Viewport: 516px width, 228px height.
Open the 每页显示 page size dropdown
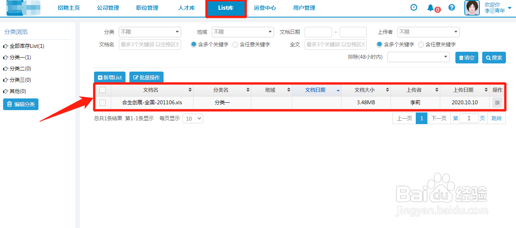coord(193,118)
